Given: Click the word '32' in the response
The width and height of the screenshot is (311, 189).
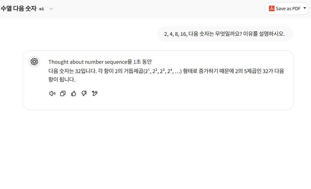Looking at the screenshot, I should click(x=78, y=71).
